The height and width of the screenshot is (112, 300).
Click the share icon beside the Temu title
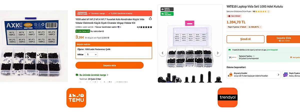coord(150,19)
